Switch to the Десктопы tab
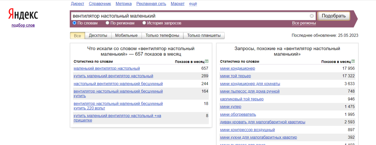The height and width of the screenshot is (145, 376). [98, 36]
